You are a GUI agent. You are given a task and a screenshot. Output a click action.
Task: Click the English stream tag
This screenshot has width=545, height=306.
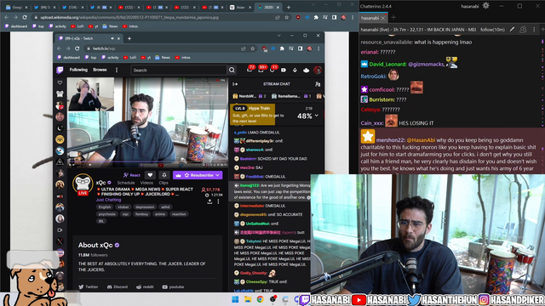click(105, 207)
